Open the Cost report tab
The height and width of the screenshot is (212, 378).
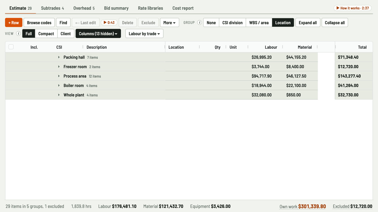[183, 8]
